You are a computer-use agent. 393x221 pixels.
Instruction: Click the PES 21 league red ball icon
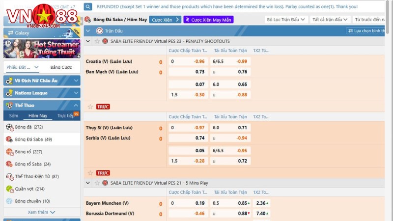(x=105, y=183)
